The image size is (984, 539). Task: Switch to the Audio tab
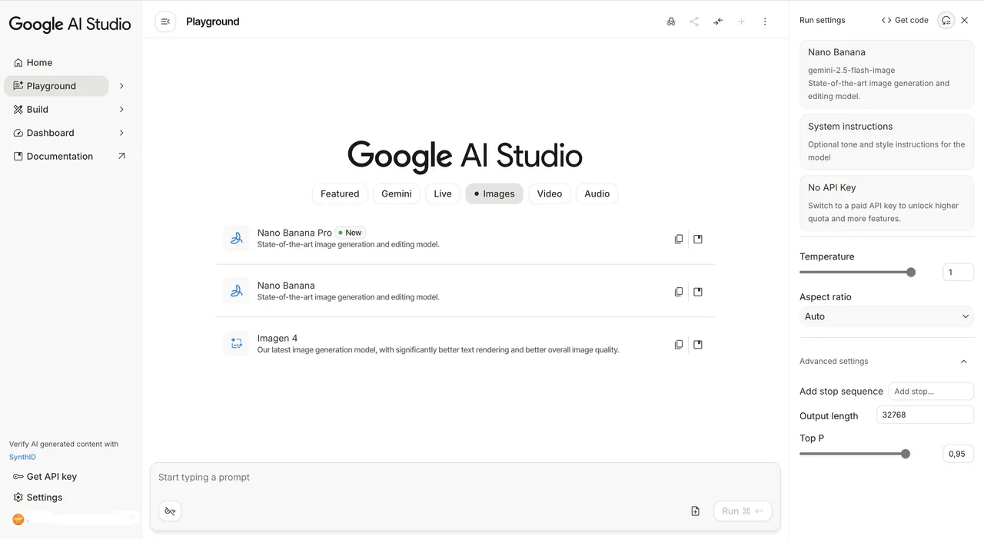(597, 193)
